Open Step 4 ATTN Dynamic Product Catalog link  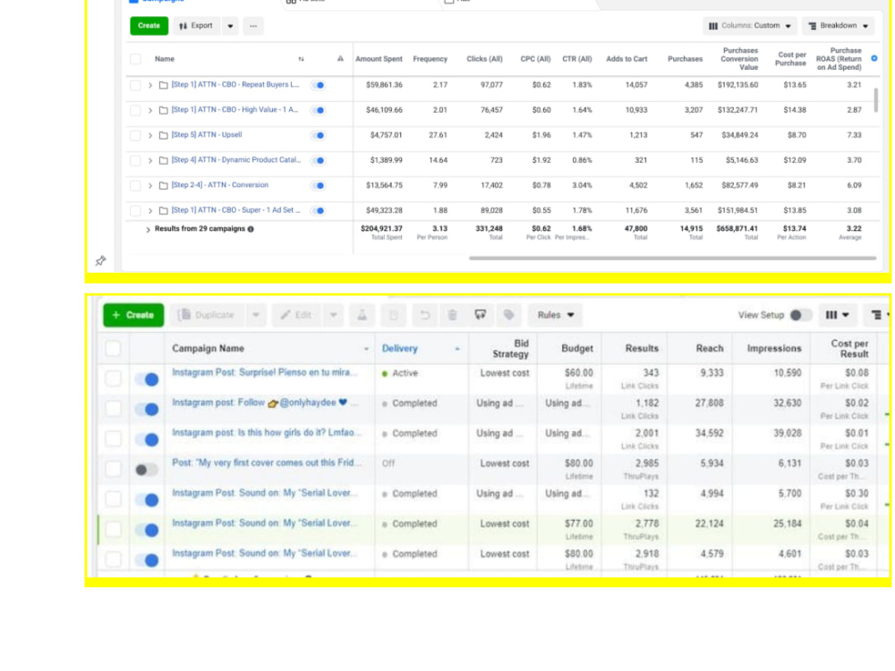click(x=236, y=160)
